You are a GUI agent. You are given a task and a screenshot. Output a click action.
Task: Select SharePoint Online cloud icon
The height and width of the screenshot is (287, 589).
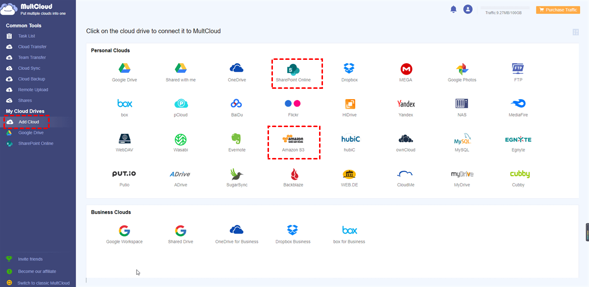pos(294,73)
